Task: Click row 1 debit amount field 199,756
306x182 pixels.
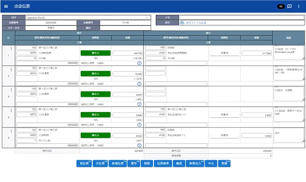Action: 127,53
